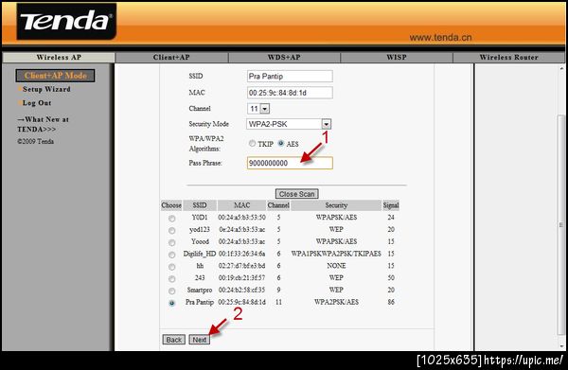Click the Pra Pantip SSID cell in table
This screenshot has height=370, width=568.
[x=200, y=302]
